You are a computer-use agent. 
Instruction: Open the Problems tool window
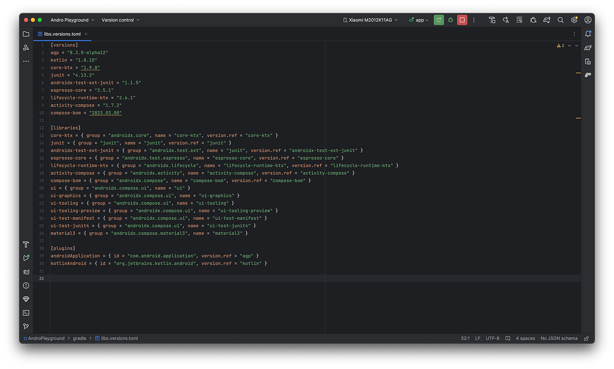26,285
